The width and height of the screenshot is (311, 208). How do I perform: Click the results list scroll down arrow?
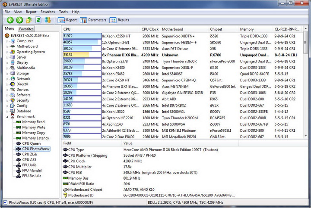tap(306, 136)
